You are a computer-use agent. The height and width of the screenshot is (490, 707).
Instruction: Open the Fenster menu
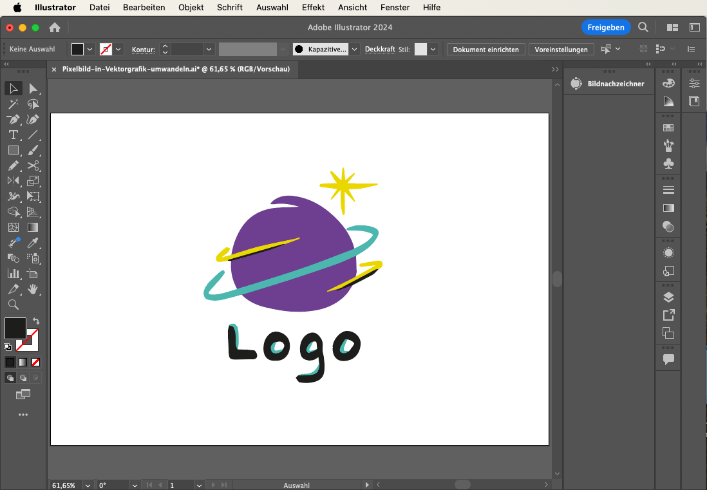[x=395, y=8]
